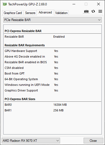Switch to the Graphics Card tab
105x145 pixels.
coord(13,13)
